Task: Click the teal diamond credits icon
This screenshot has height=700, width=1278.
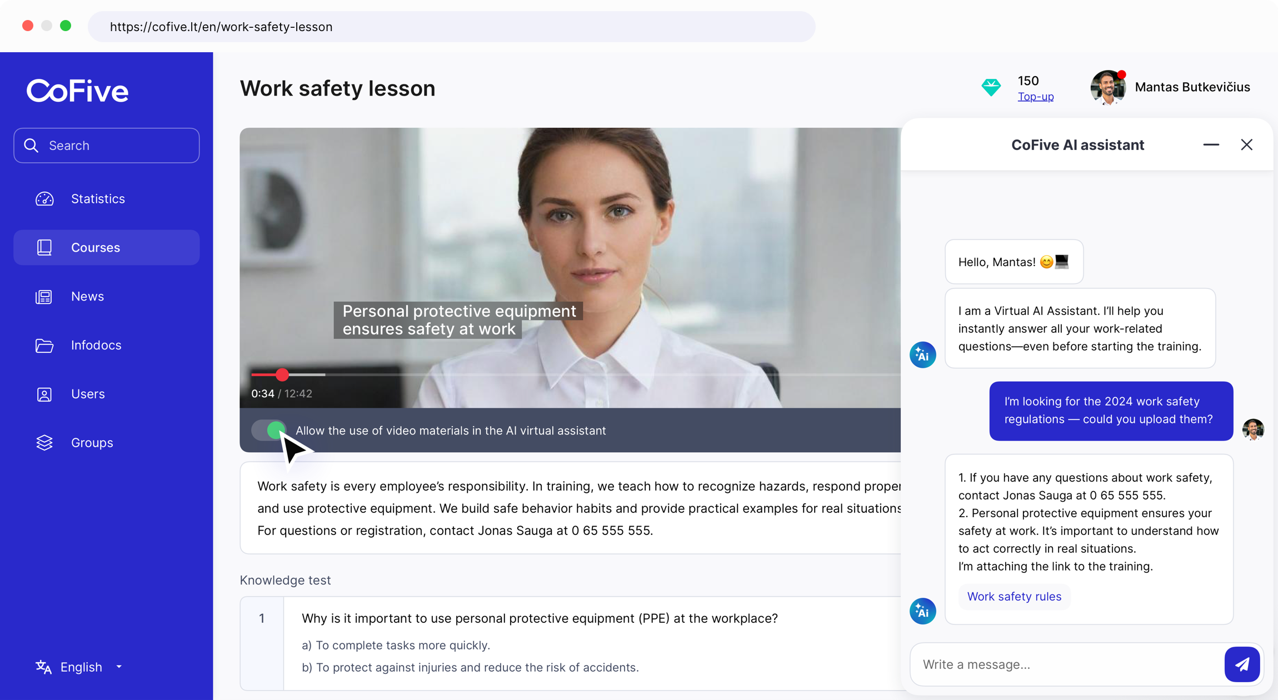Action: pos(991,87)
